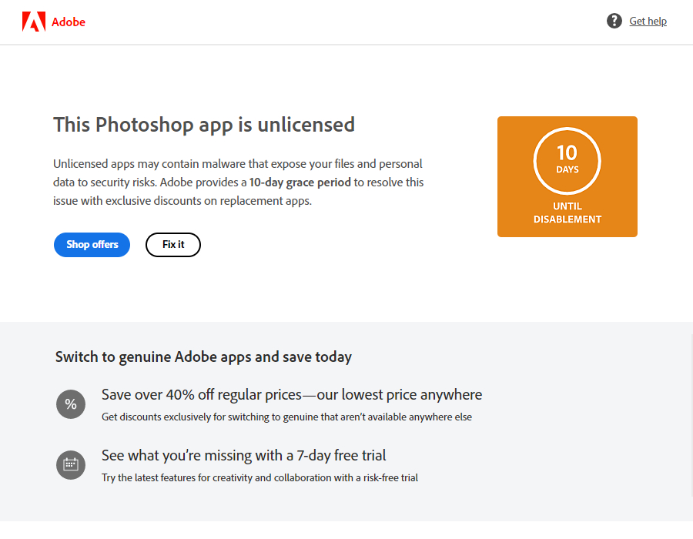Click the percent discount icon
Image resolution: width=693 pixels, height=539 pixels.
pos(71,404)
